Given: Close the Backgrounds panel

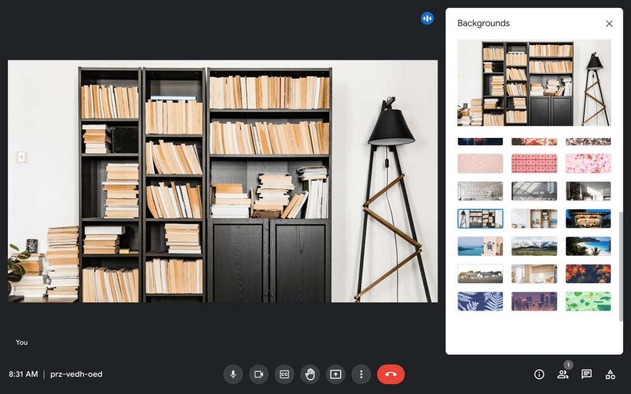Looking at the screenshot, I should pyautogui.click(x=609, y=24).
